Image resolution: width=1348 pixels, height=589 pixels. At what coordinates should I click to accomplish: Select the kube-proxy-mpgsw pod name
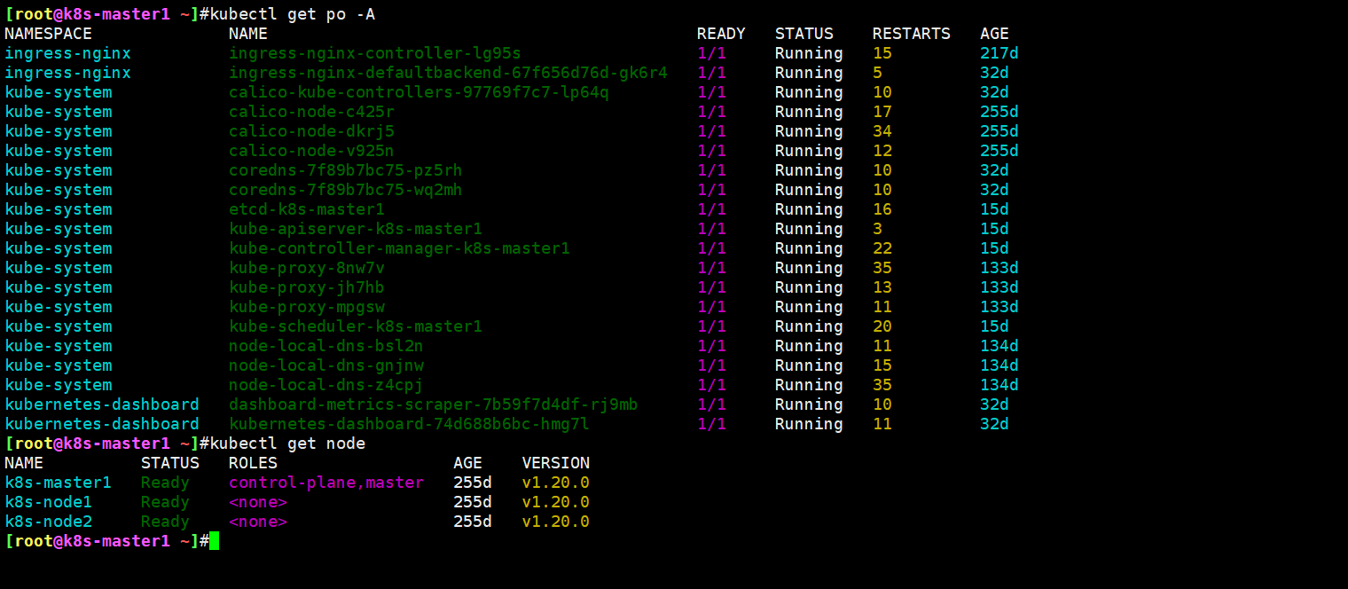click(x=306, y=307)
